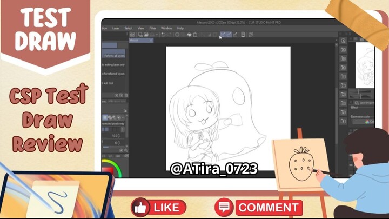Open the Filter menu
Viewport: 389px width, 219px height.
(153, 28)
